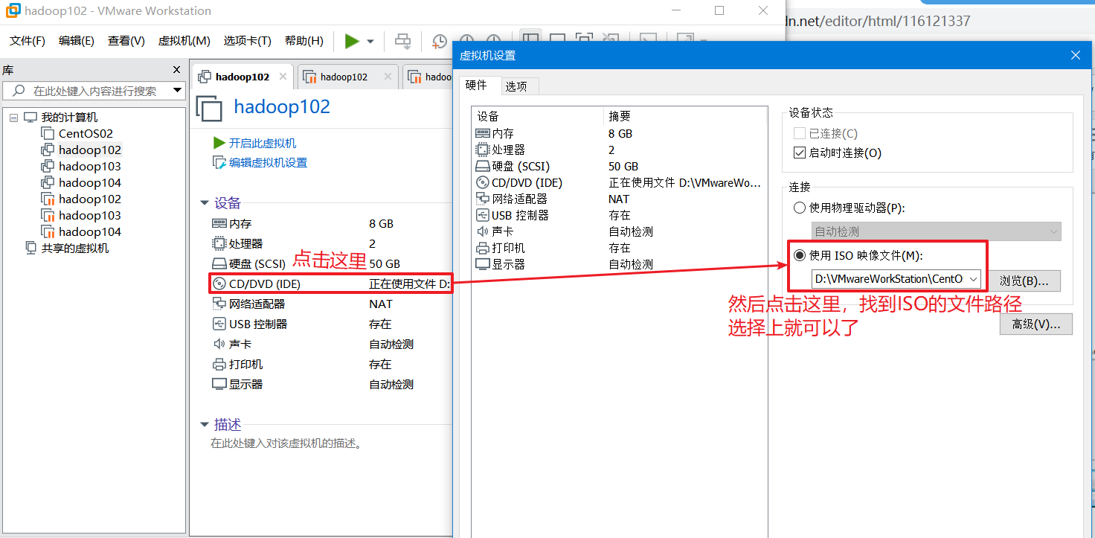Click the USB 控制器 icon in main device list
Viewport: 1095px width, 538px height.
point(219,324)
